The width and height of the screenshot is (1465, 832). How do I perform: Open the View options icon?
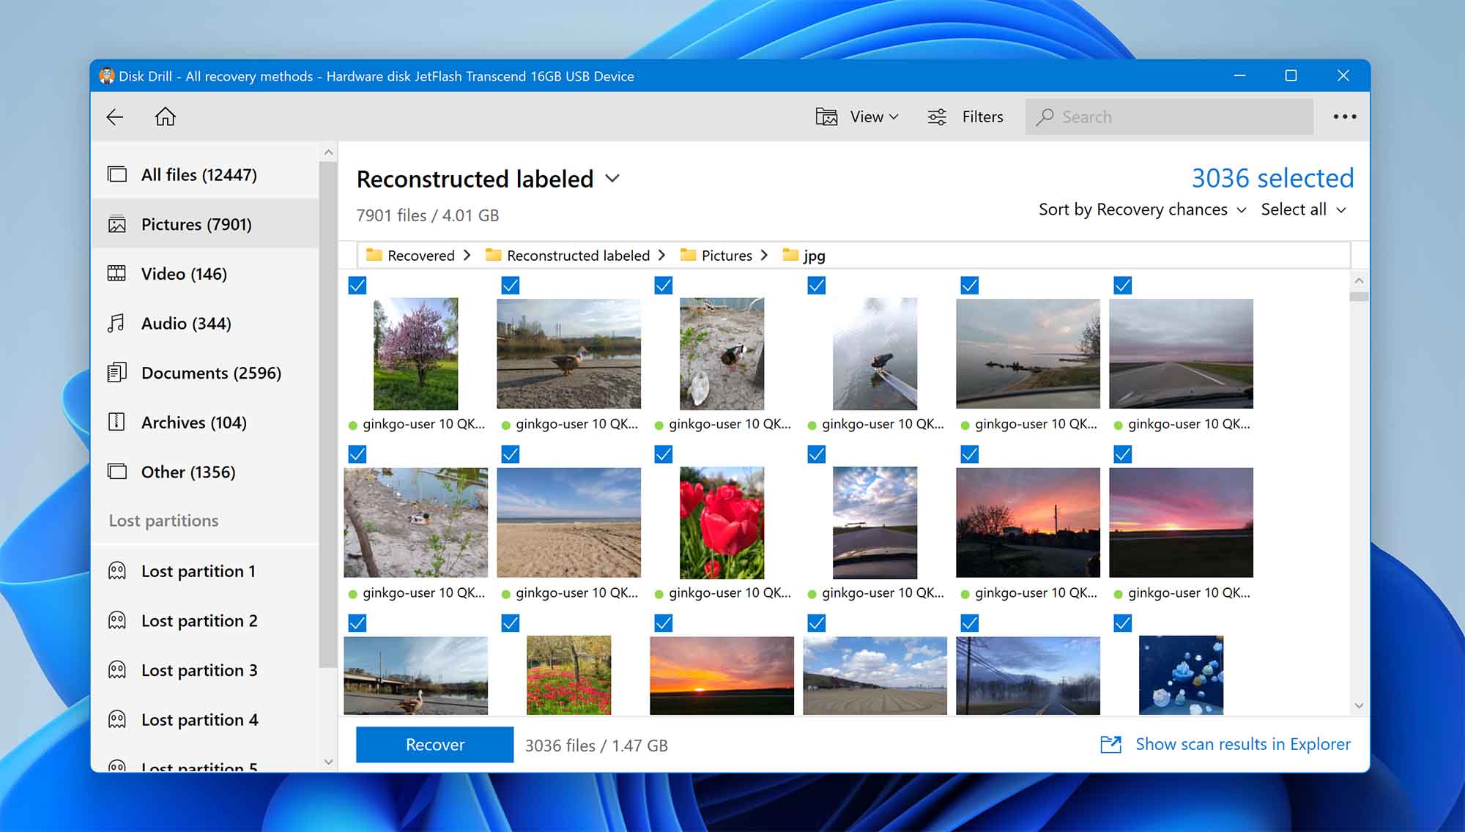tap(824, 116)
